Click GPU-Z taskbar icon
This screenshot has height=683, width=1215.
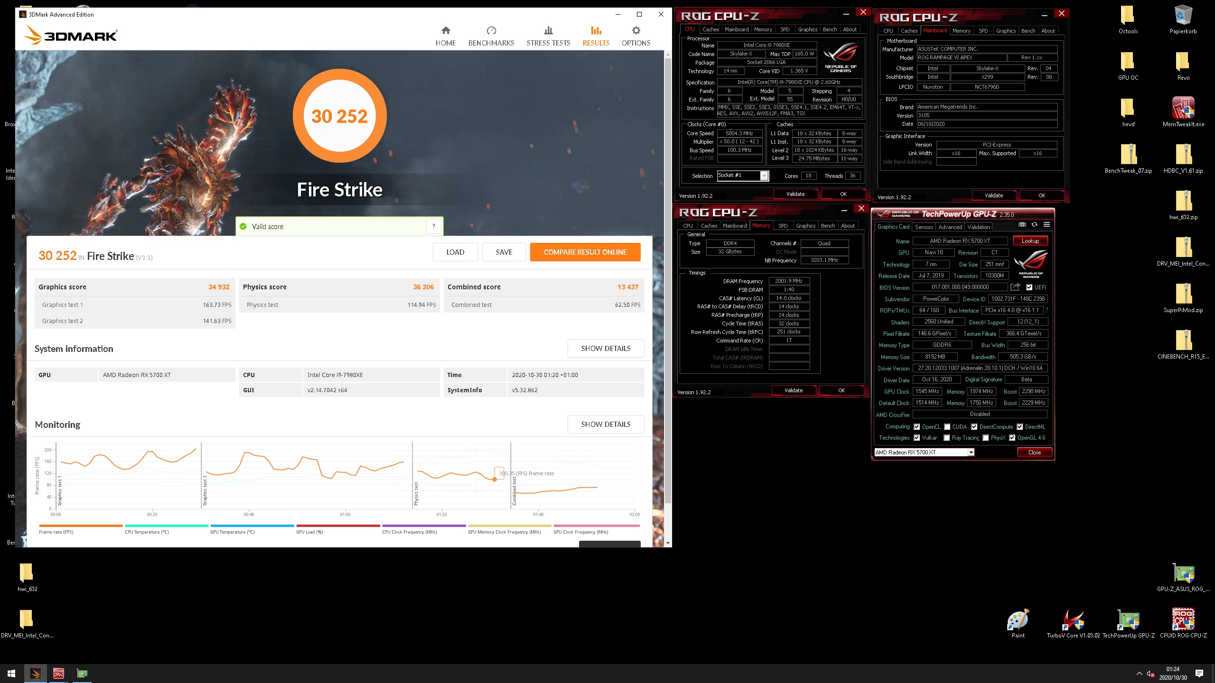(x=82, y=674)
